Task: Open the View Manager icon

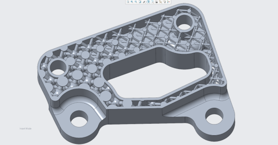Action: (156, 2)
